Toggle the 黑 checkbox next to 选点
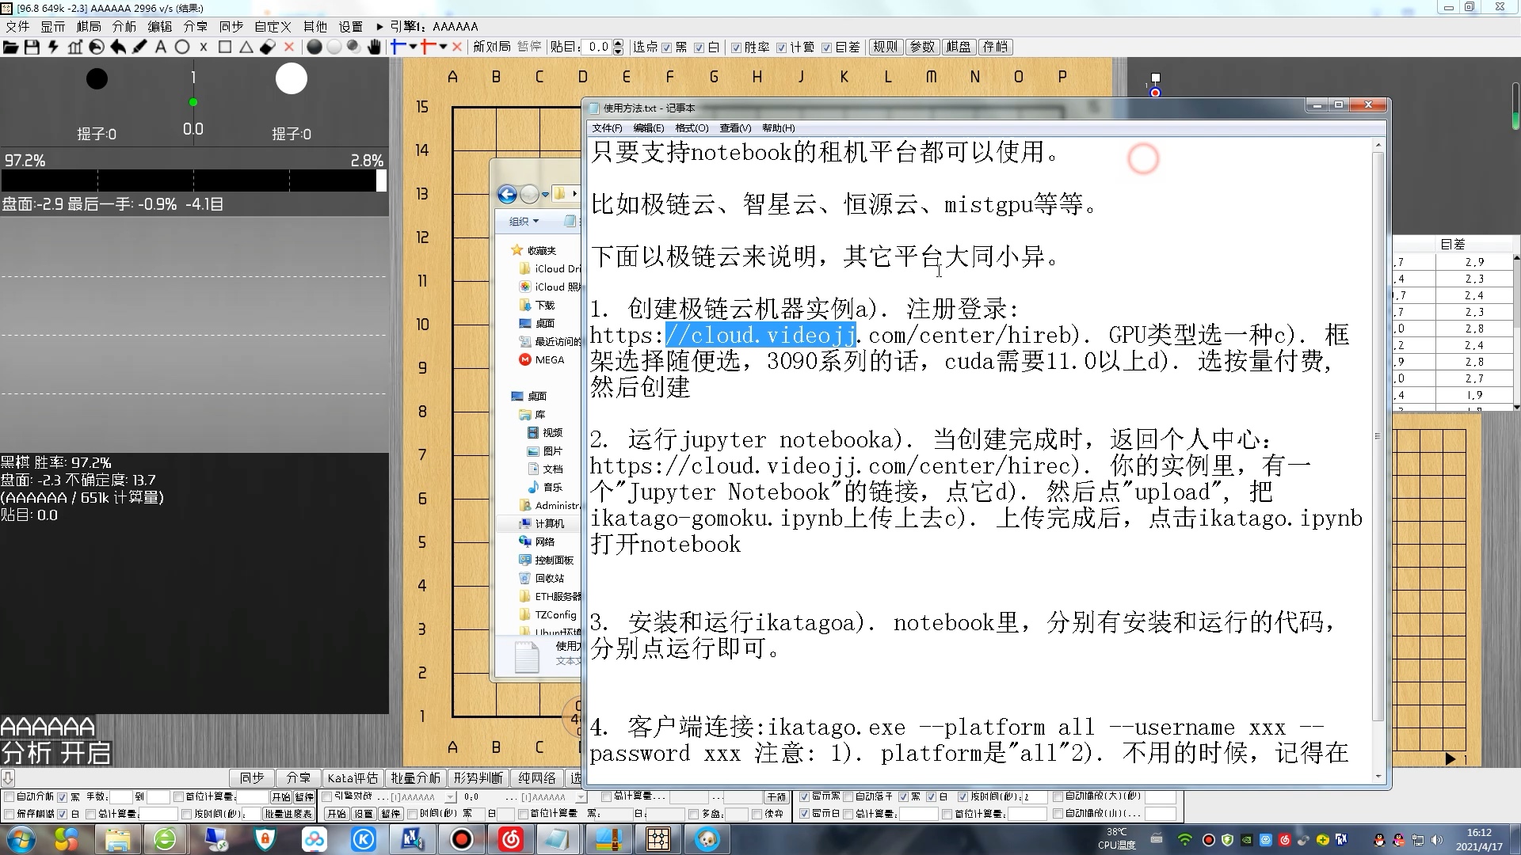Screen dimensions: 1521x855 pos(666,47)
